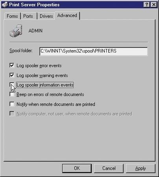Click the question mark help button

point(147,5)
